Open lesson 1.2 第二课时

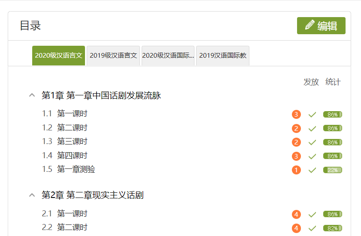[72, 128]
